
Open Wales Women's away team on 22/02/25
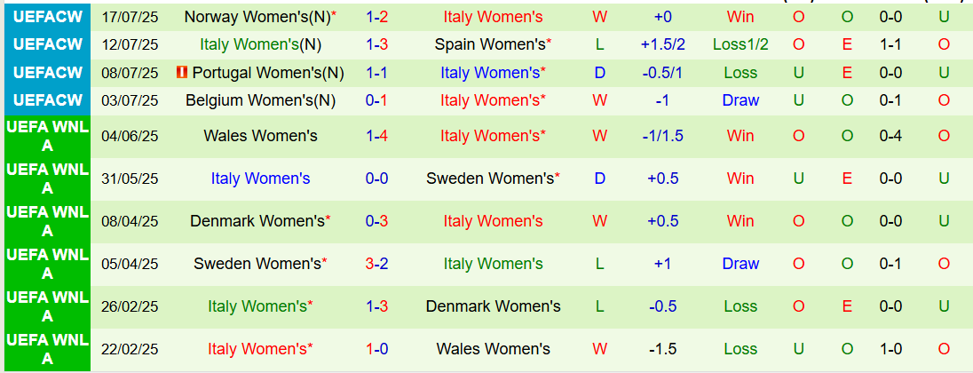click(494, 349)
